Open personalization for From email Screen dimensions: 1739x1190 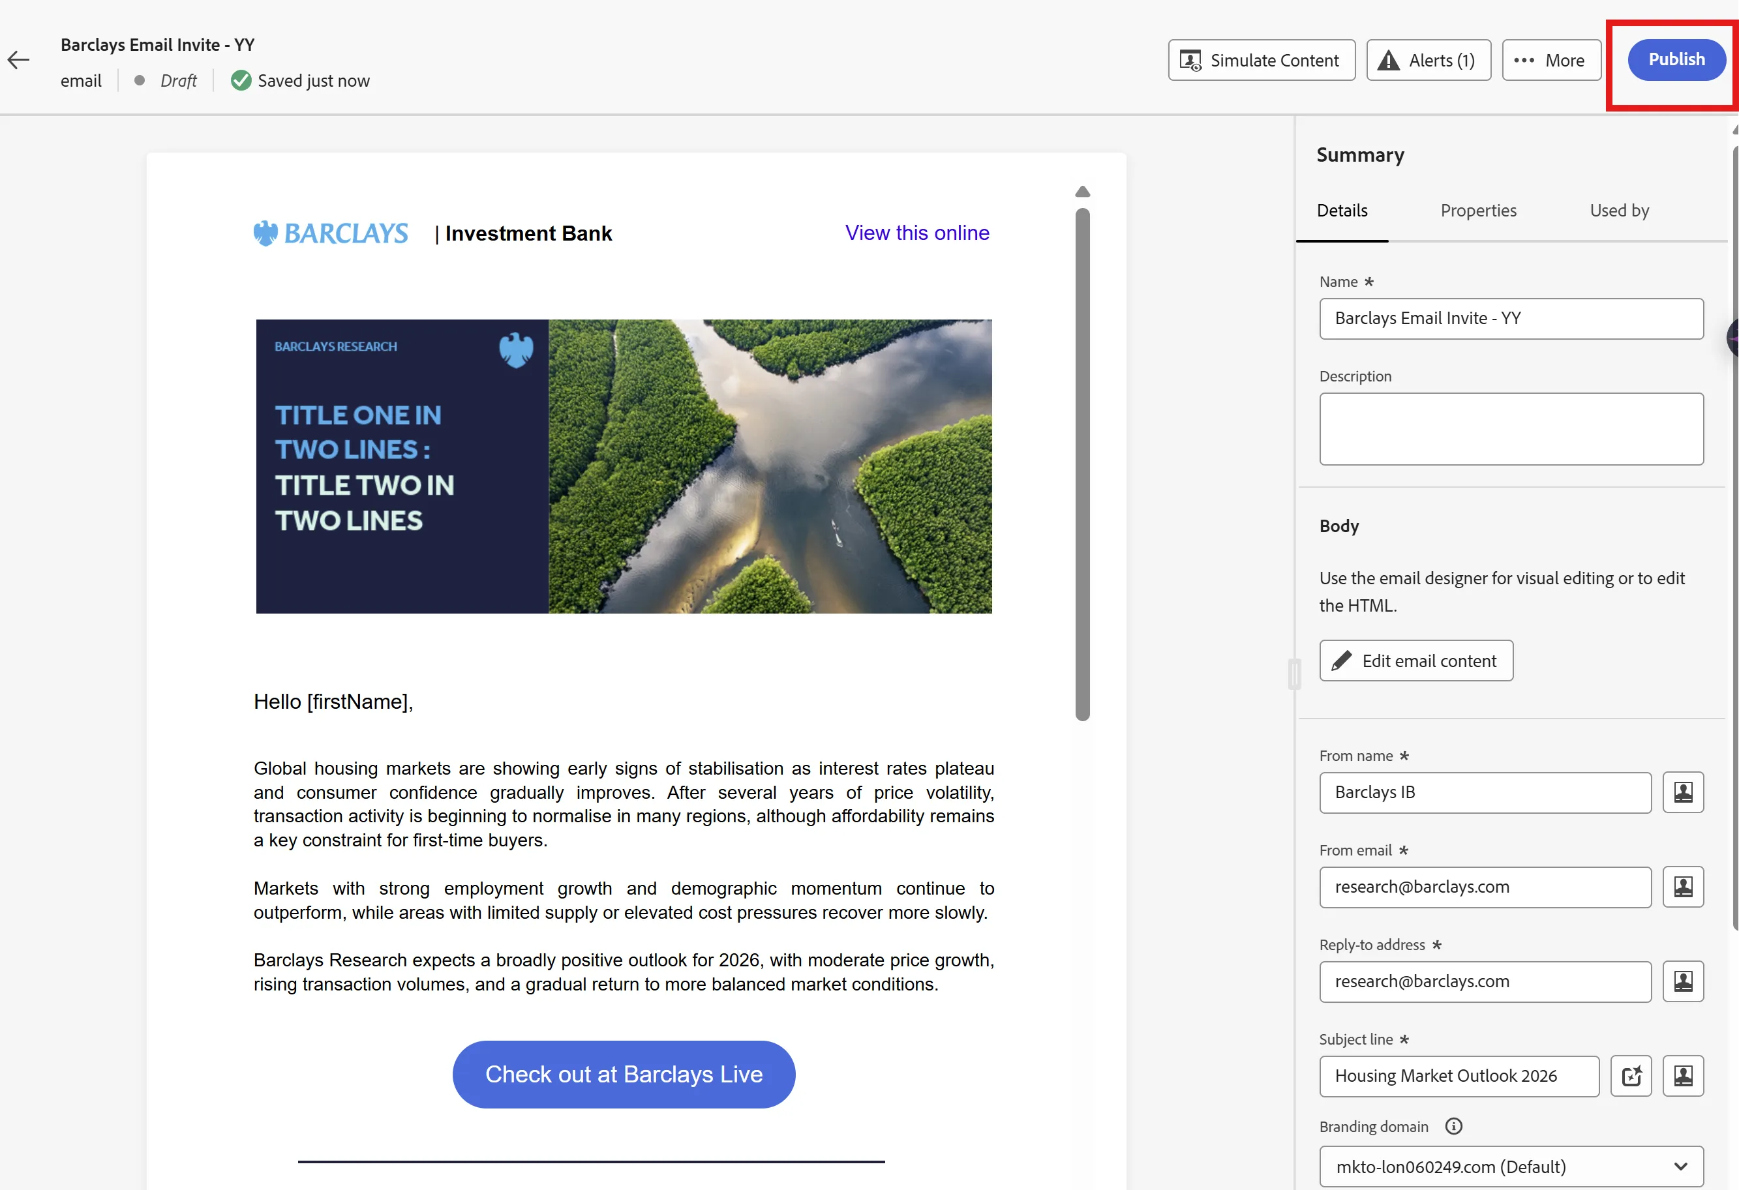1683,887
